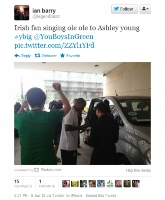This screenshot has width=165, height=200.
Task: Click the Favorite star icon
Action: pyautogui.click(x=62, y=56)
